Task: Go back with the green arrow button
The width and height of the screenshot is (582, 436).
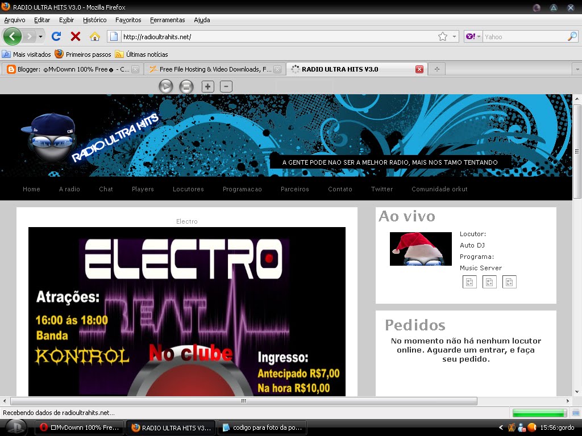Action: coord(13,36)
